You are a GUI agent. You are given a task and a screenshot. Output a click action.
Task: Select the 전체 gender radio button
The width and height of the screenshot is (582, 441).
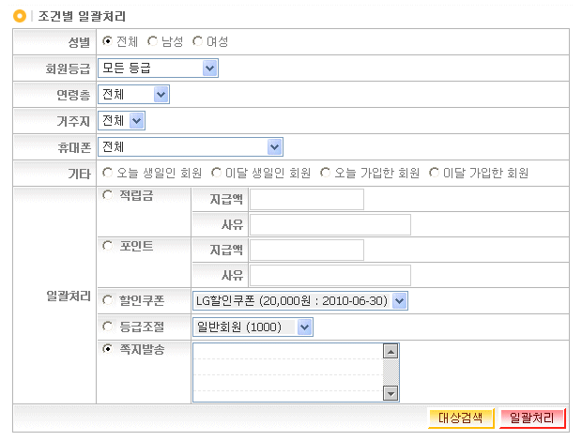[x=108, y=41]
